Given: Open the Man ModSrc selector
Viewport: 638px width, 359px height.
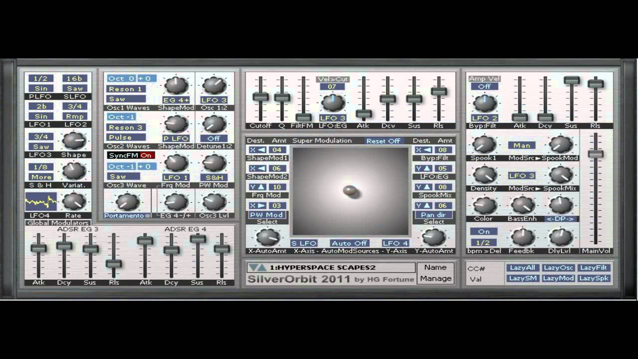Looking at the screenshot, I should click(x=522, y=145).
